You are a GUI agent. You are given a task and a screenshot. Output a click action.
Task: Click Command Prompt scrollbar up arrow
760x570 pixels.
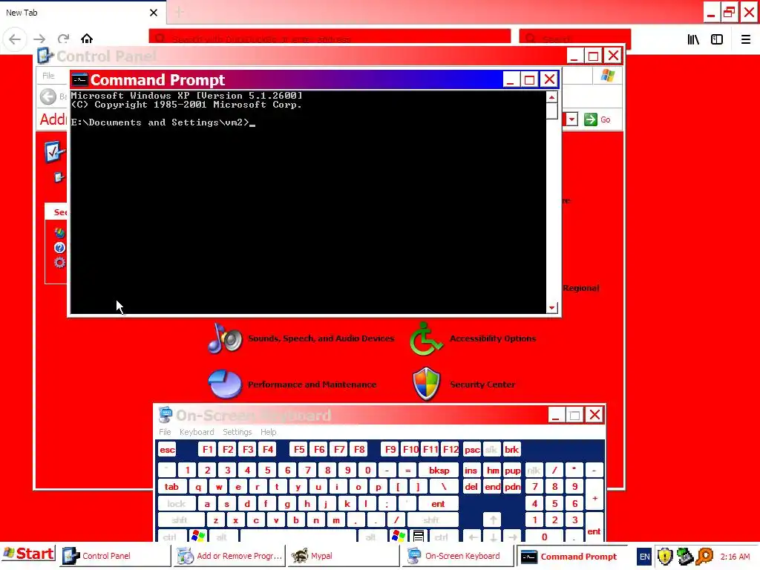(x=551, y=97)
